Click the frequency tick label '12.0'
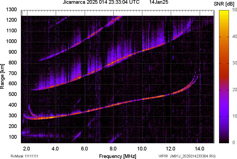 (171, 149)
